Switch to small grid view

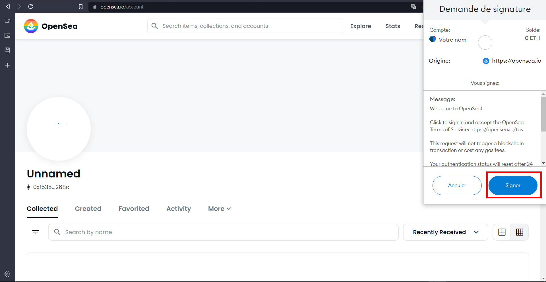click(x=520, y=232)
